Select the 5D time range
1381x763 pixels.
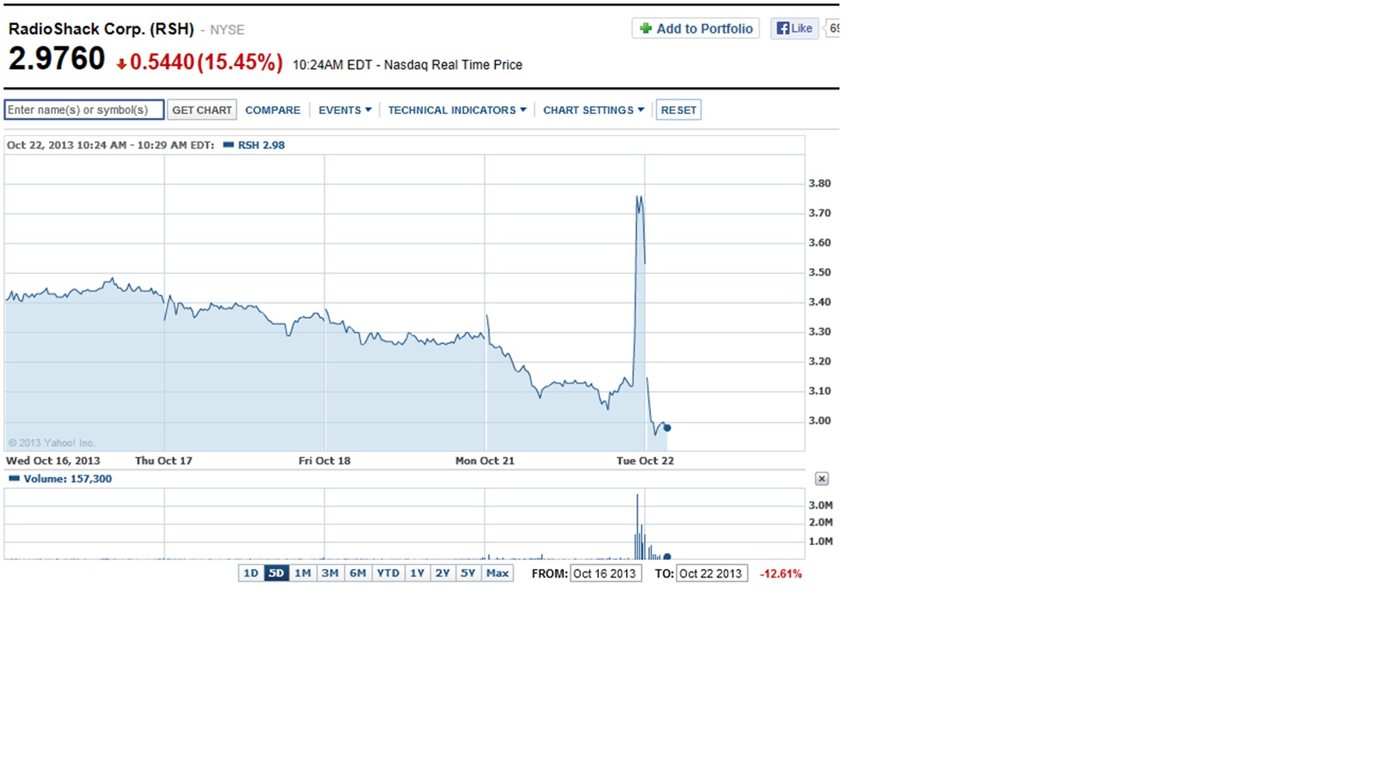point(276,574)
